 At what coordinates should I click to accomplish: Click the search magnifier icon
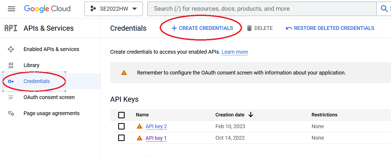[x=384, y=9]
